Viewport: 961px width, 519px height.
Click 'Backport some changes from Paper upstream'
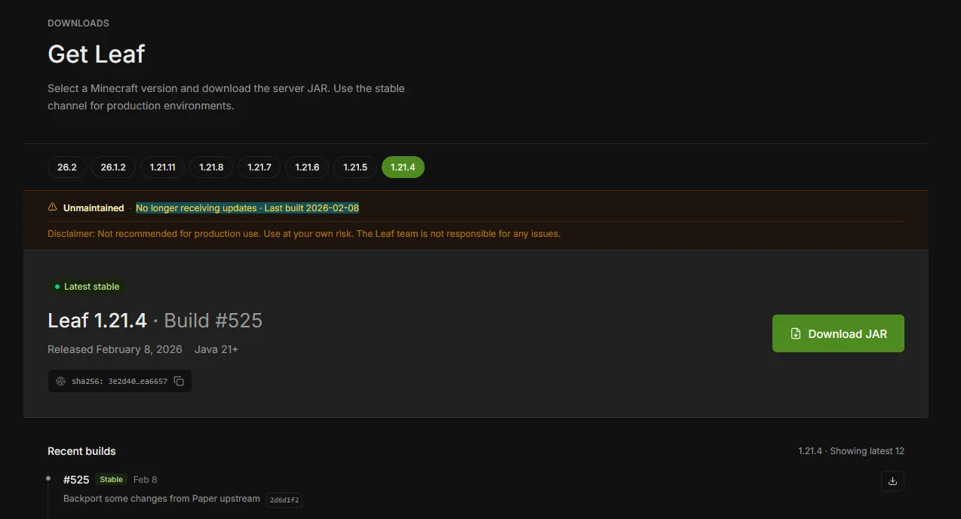point(161,499)
